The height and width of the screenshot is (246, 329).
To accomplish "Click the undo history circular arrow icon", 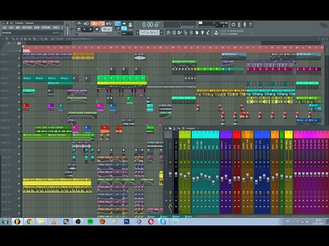I will click(233, 25).
